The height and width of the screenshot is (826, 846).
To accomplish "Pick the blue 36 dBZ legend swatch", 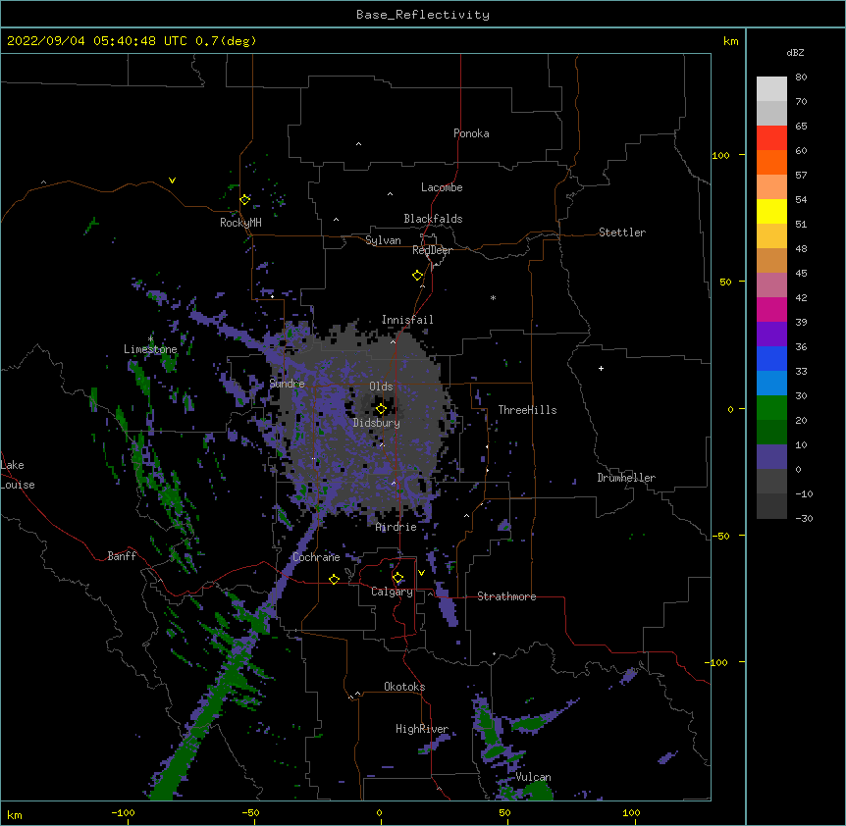I will tap(771, 358).
